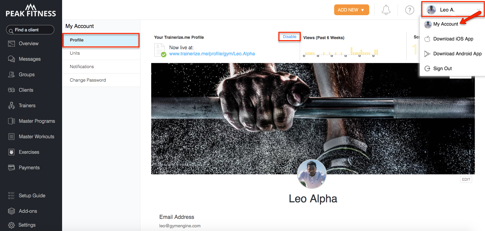Open the notifications bell icon
This screenshot has height=231, width=485.
pyautogui.click(x=386, y=10)
